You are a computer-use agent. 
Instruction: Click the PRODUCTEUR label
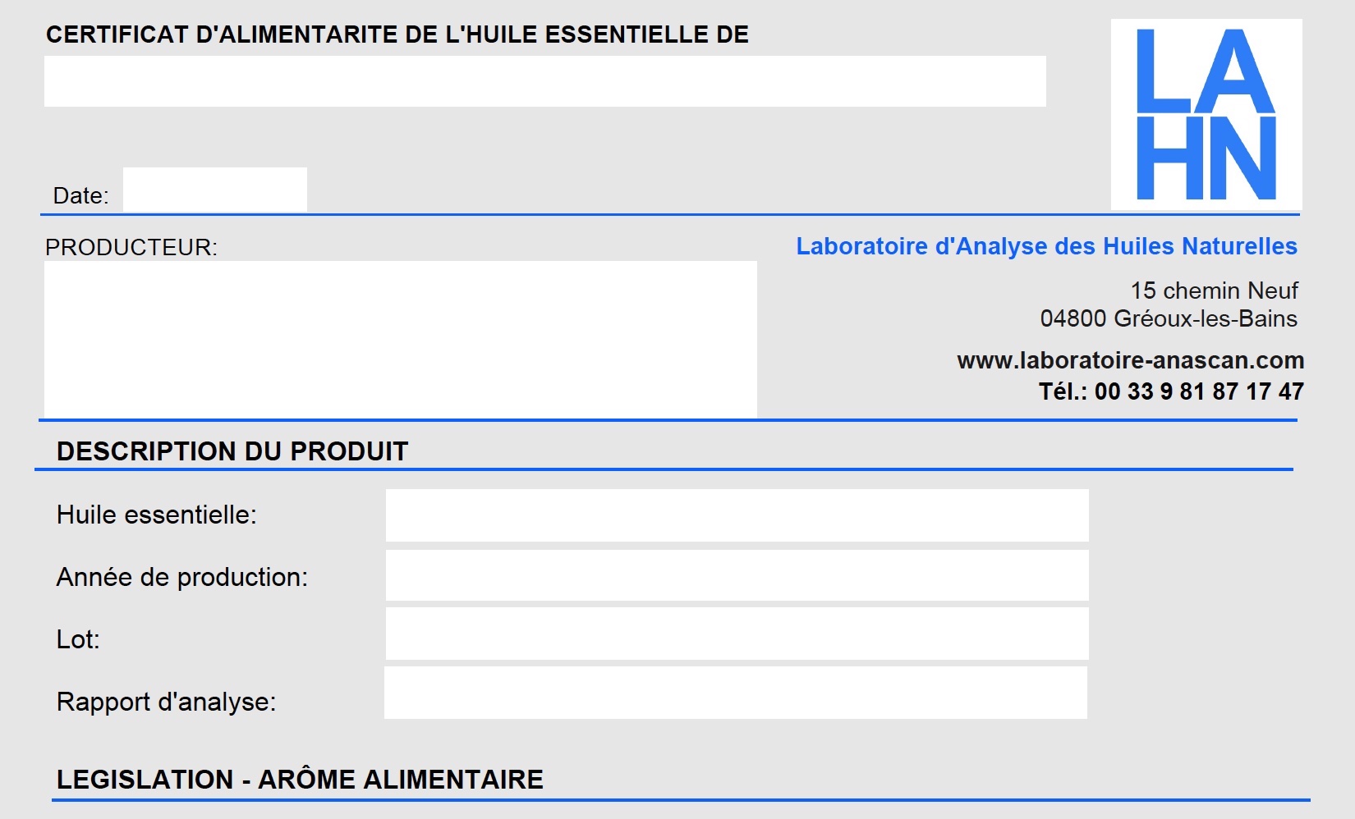click(x=131, y=247)
